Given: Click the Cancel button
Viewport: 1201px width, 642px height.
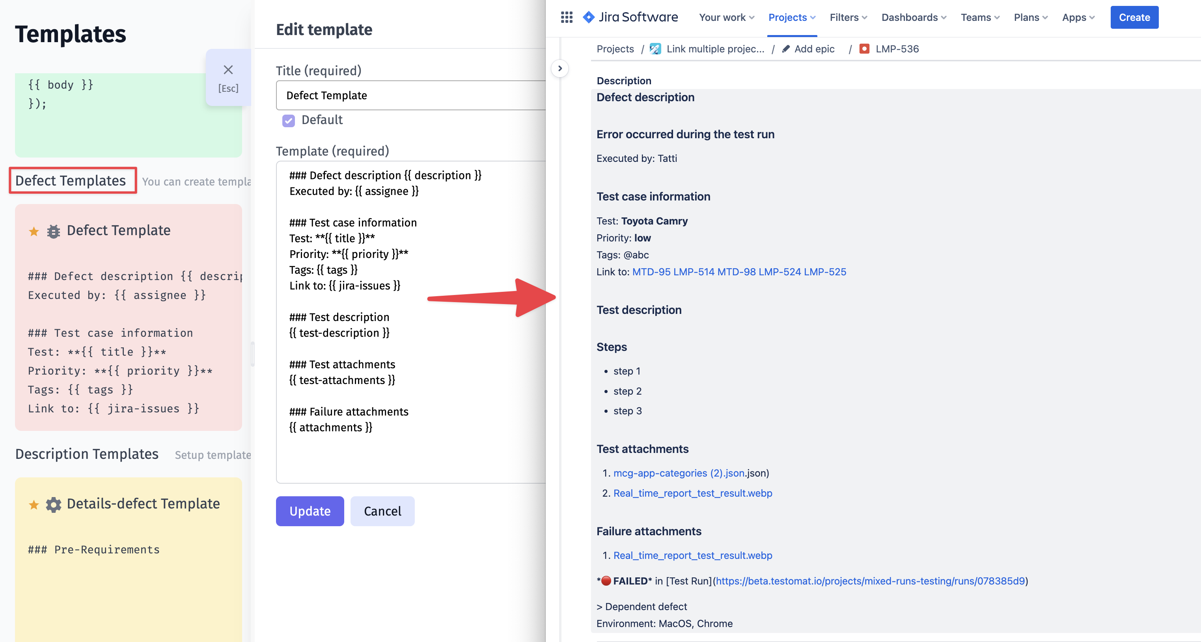Looking at the screenshot, I should (x=382, y=511).
